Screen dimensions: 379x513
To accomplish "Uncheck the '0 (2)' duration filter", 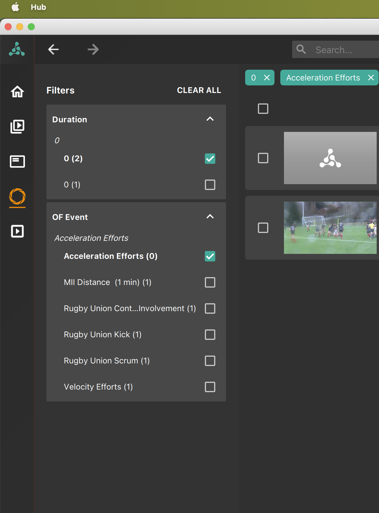I will (210, 159).
